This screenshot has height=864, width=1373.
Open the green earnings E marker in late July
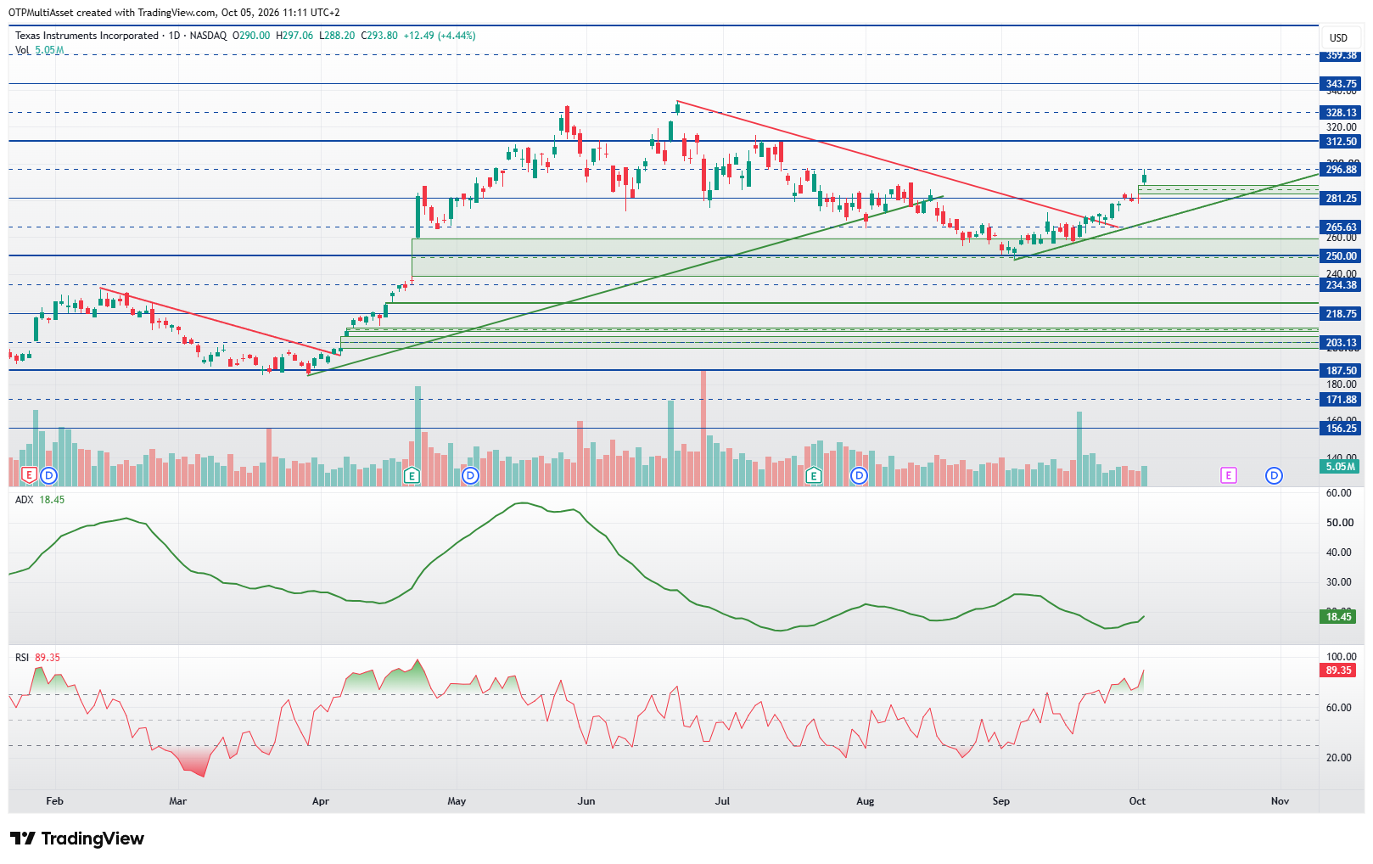pos(814,475)
